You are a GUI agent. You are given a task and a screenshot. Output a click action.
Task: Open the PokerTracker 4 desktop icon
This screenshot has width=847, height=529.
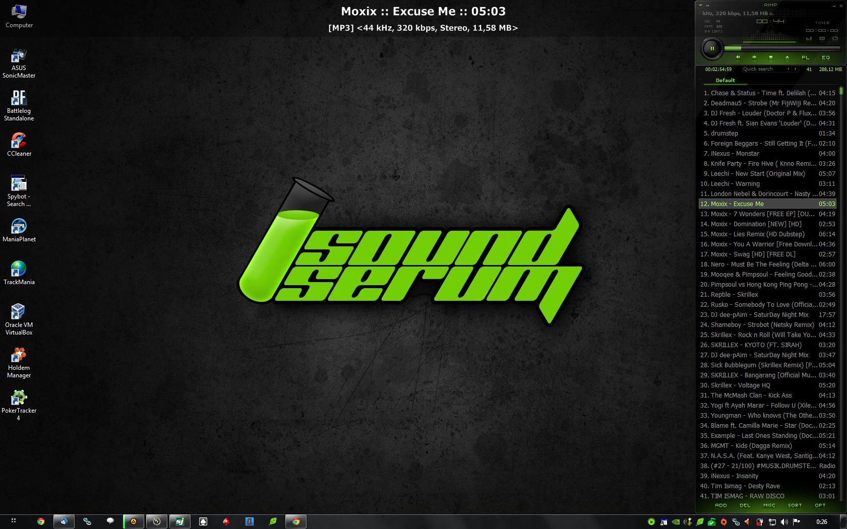(19, 405)
